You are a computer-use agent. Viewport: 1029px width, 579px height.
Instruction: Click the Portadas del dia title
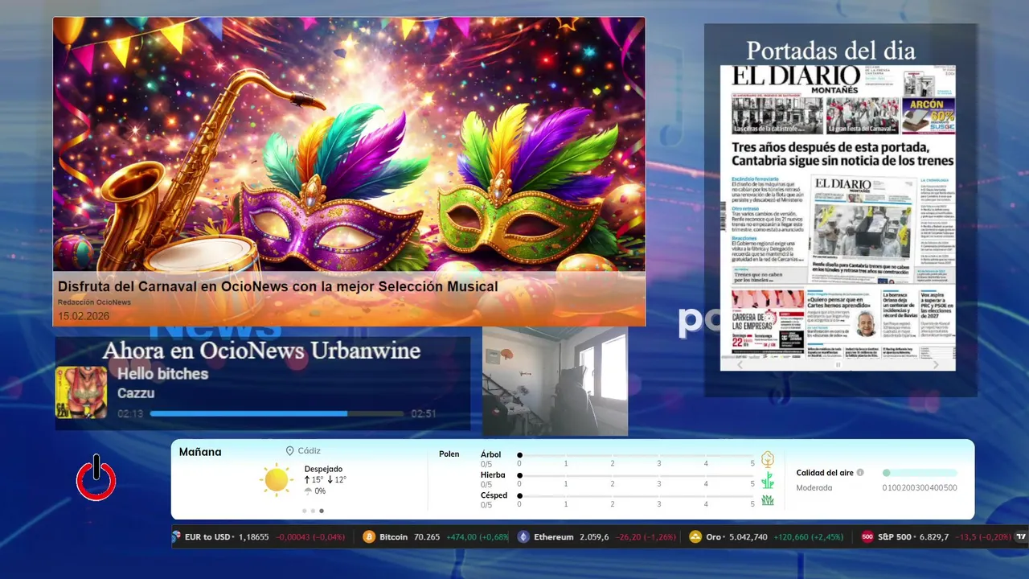click(830, 51)
